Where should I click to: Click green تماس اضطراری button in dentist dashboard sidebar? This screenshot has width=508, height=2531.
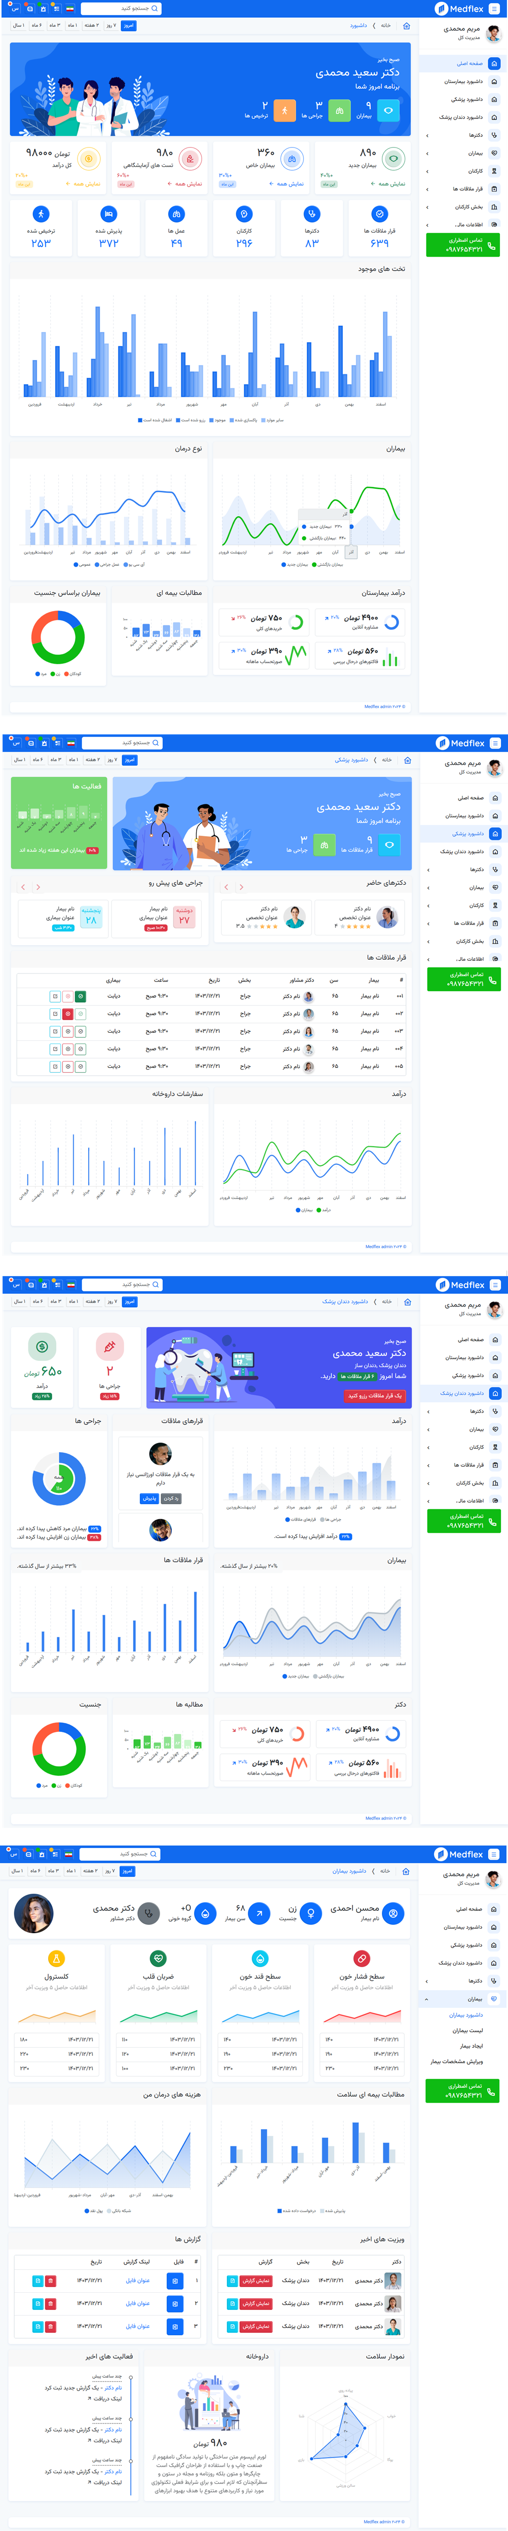[464, 1521]
